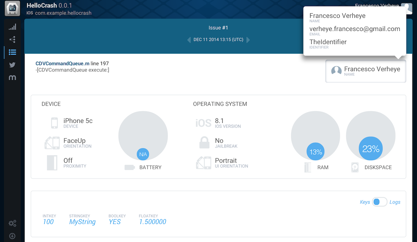Click the DEC 11 2014 13:15 (UTC) timestamp
Viewport: 417px width, 242px height.
pos(218,40)
